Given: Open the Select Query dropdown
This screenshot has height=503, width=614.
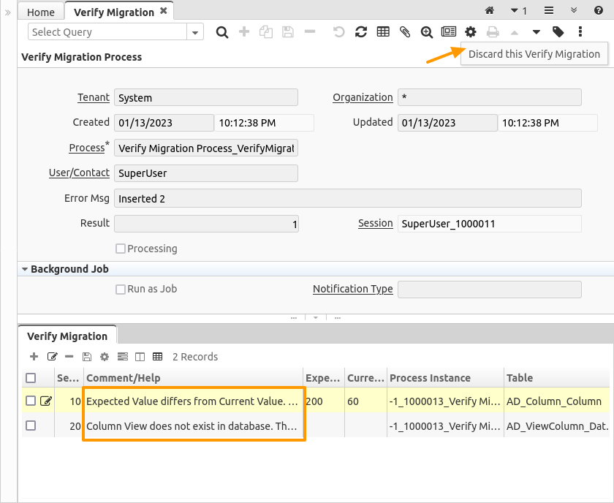Looking at the screenshot, I should [195, 32].
